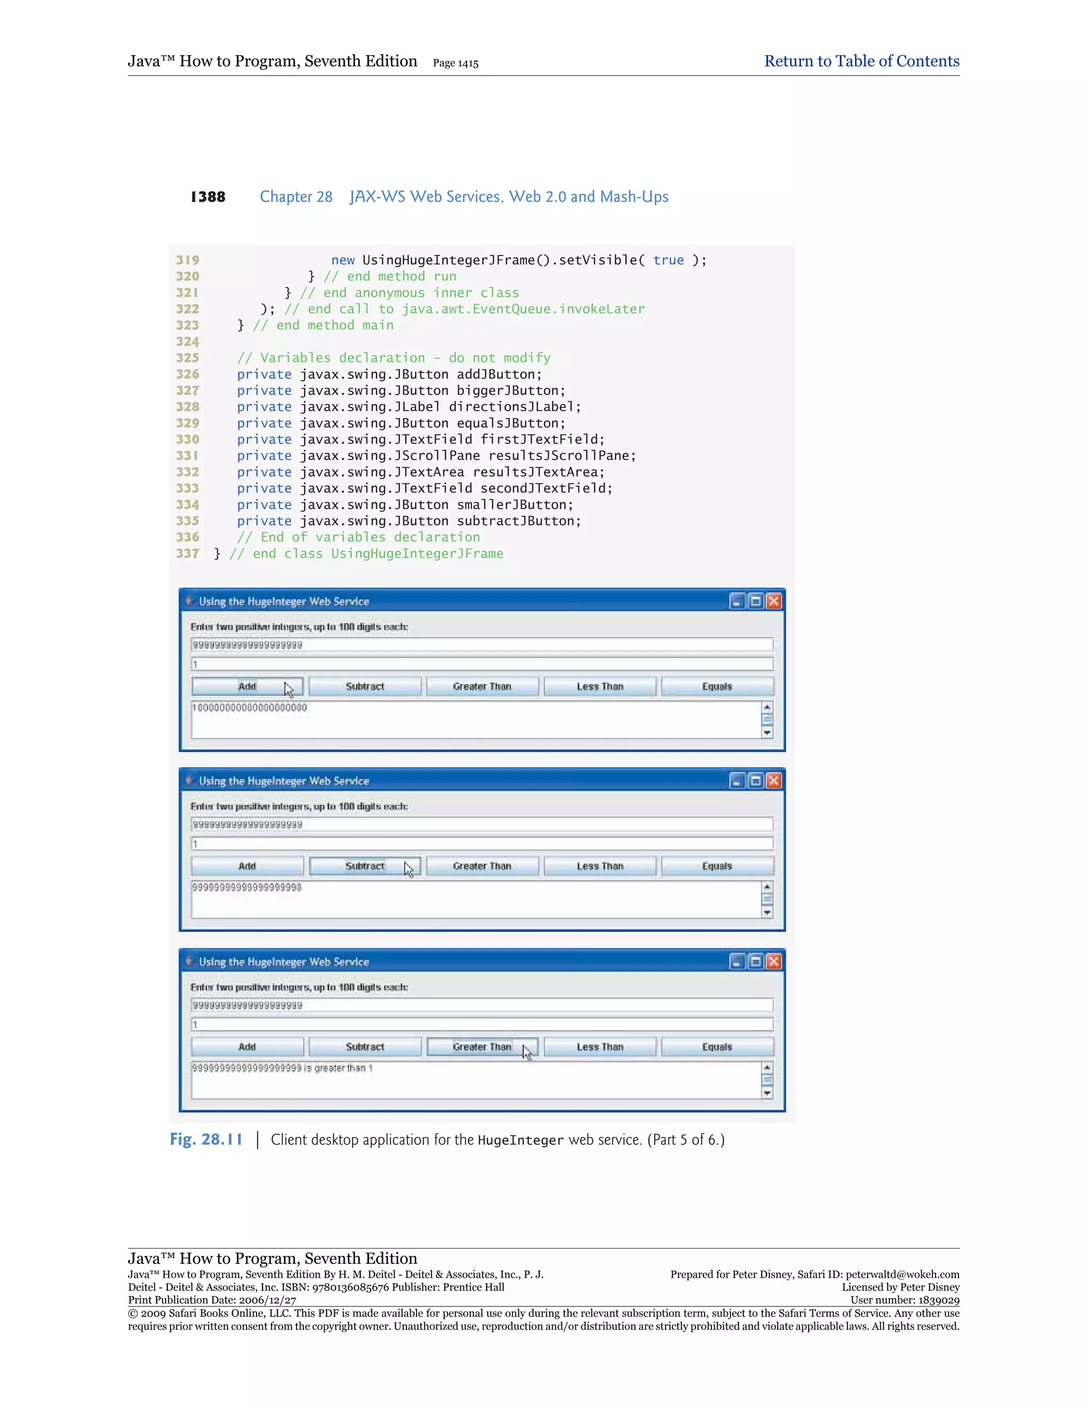Click Add button in the first window

[x=248, y=686]
